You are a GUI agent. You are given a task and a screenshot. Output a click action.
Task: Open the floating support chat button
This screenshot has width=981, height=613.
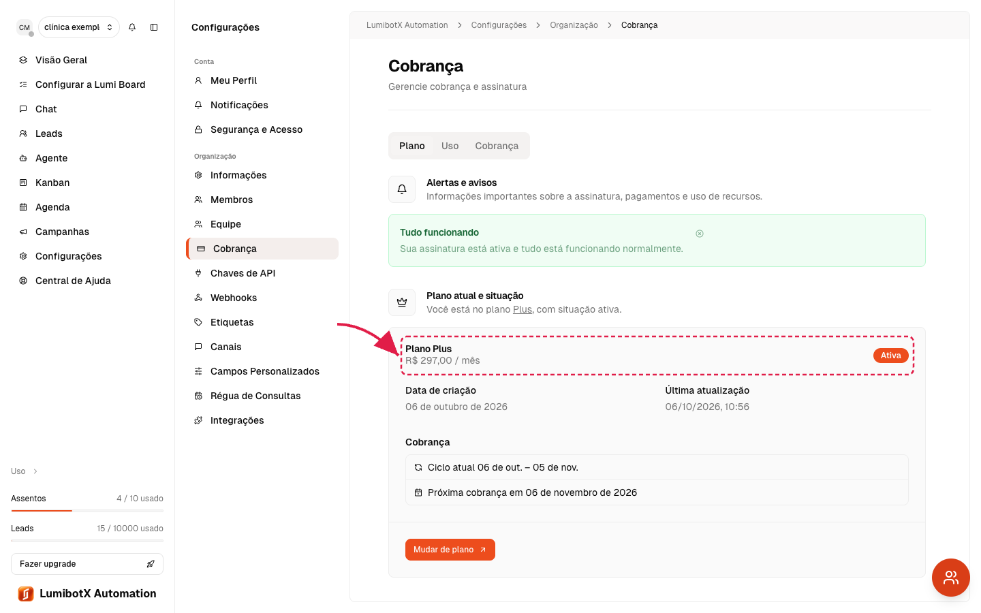click(x=951, y=578)
